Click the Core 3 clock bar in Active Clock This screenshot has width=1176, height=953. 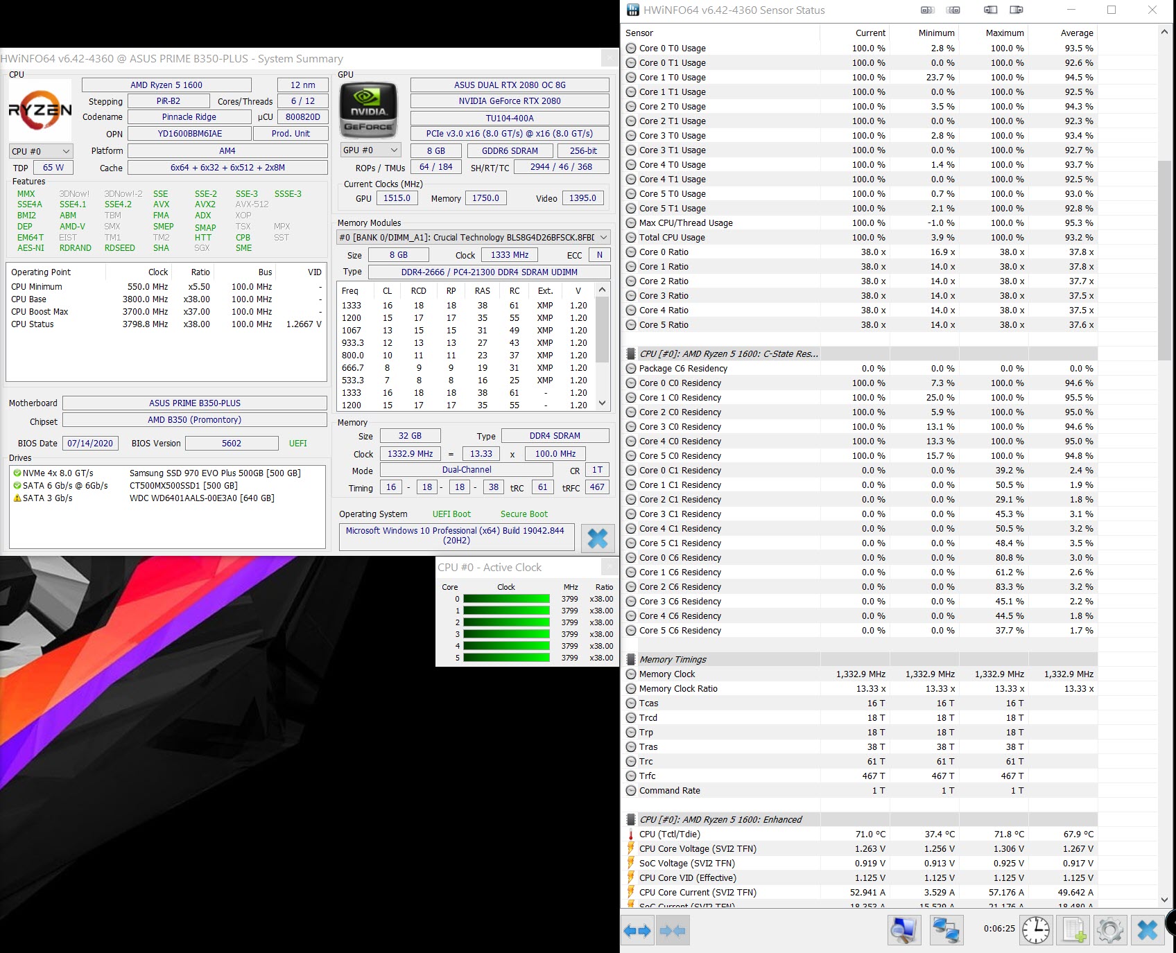tap(507, 634)
